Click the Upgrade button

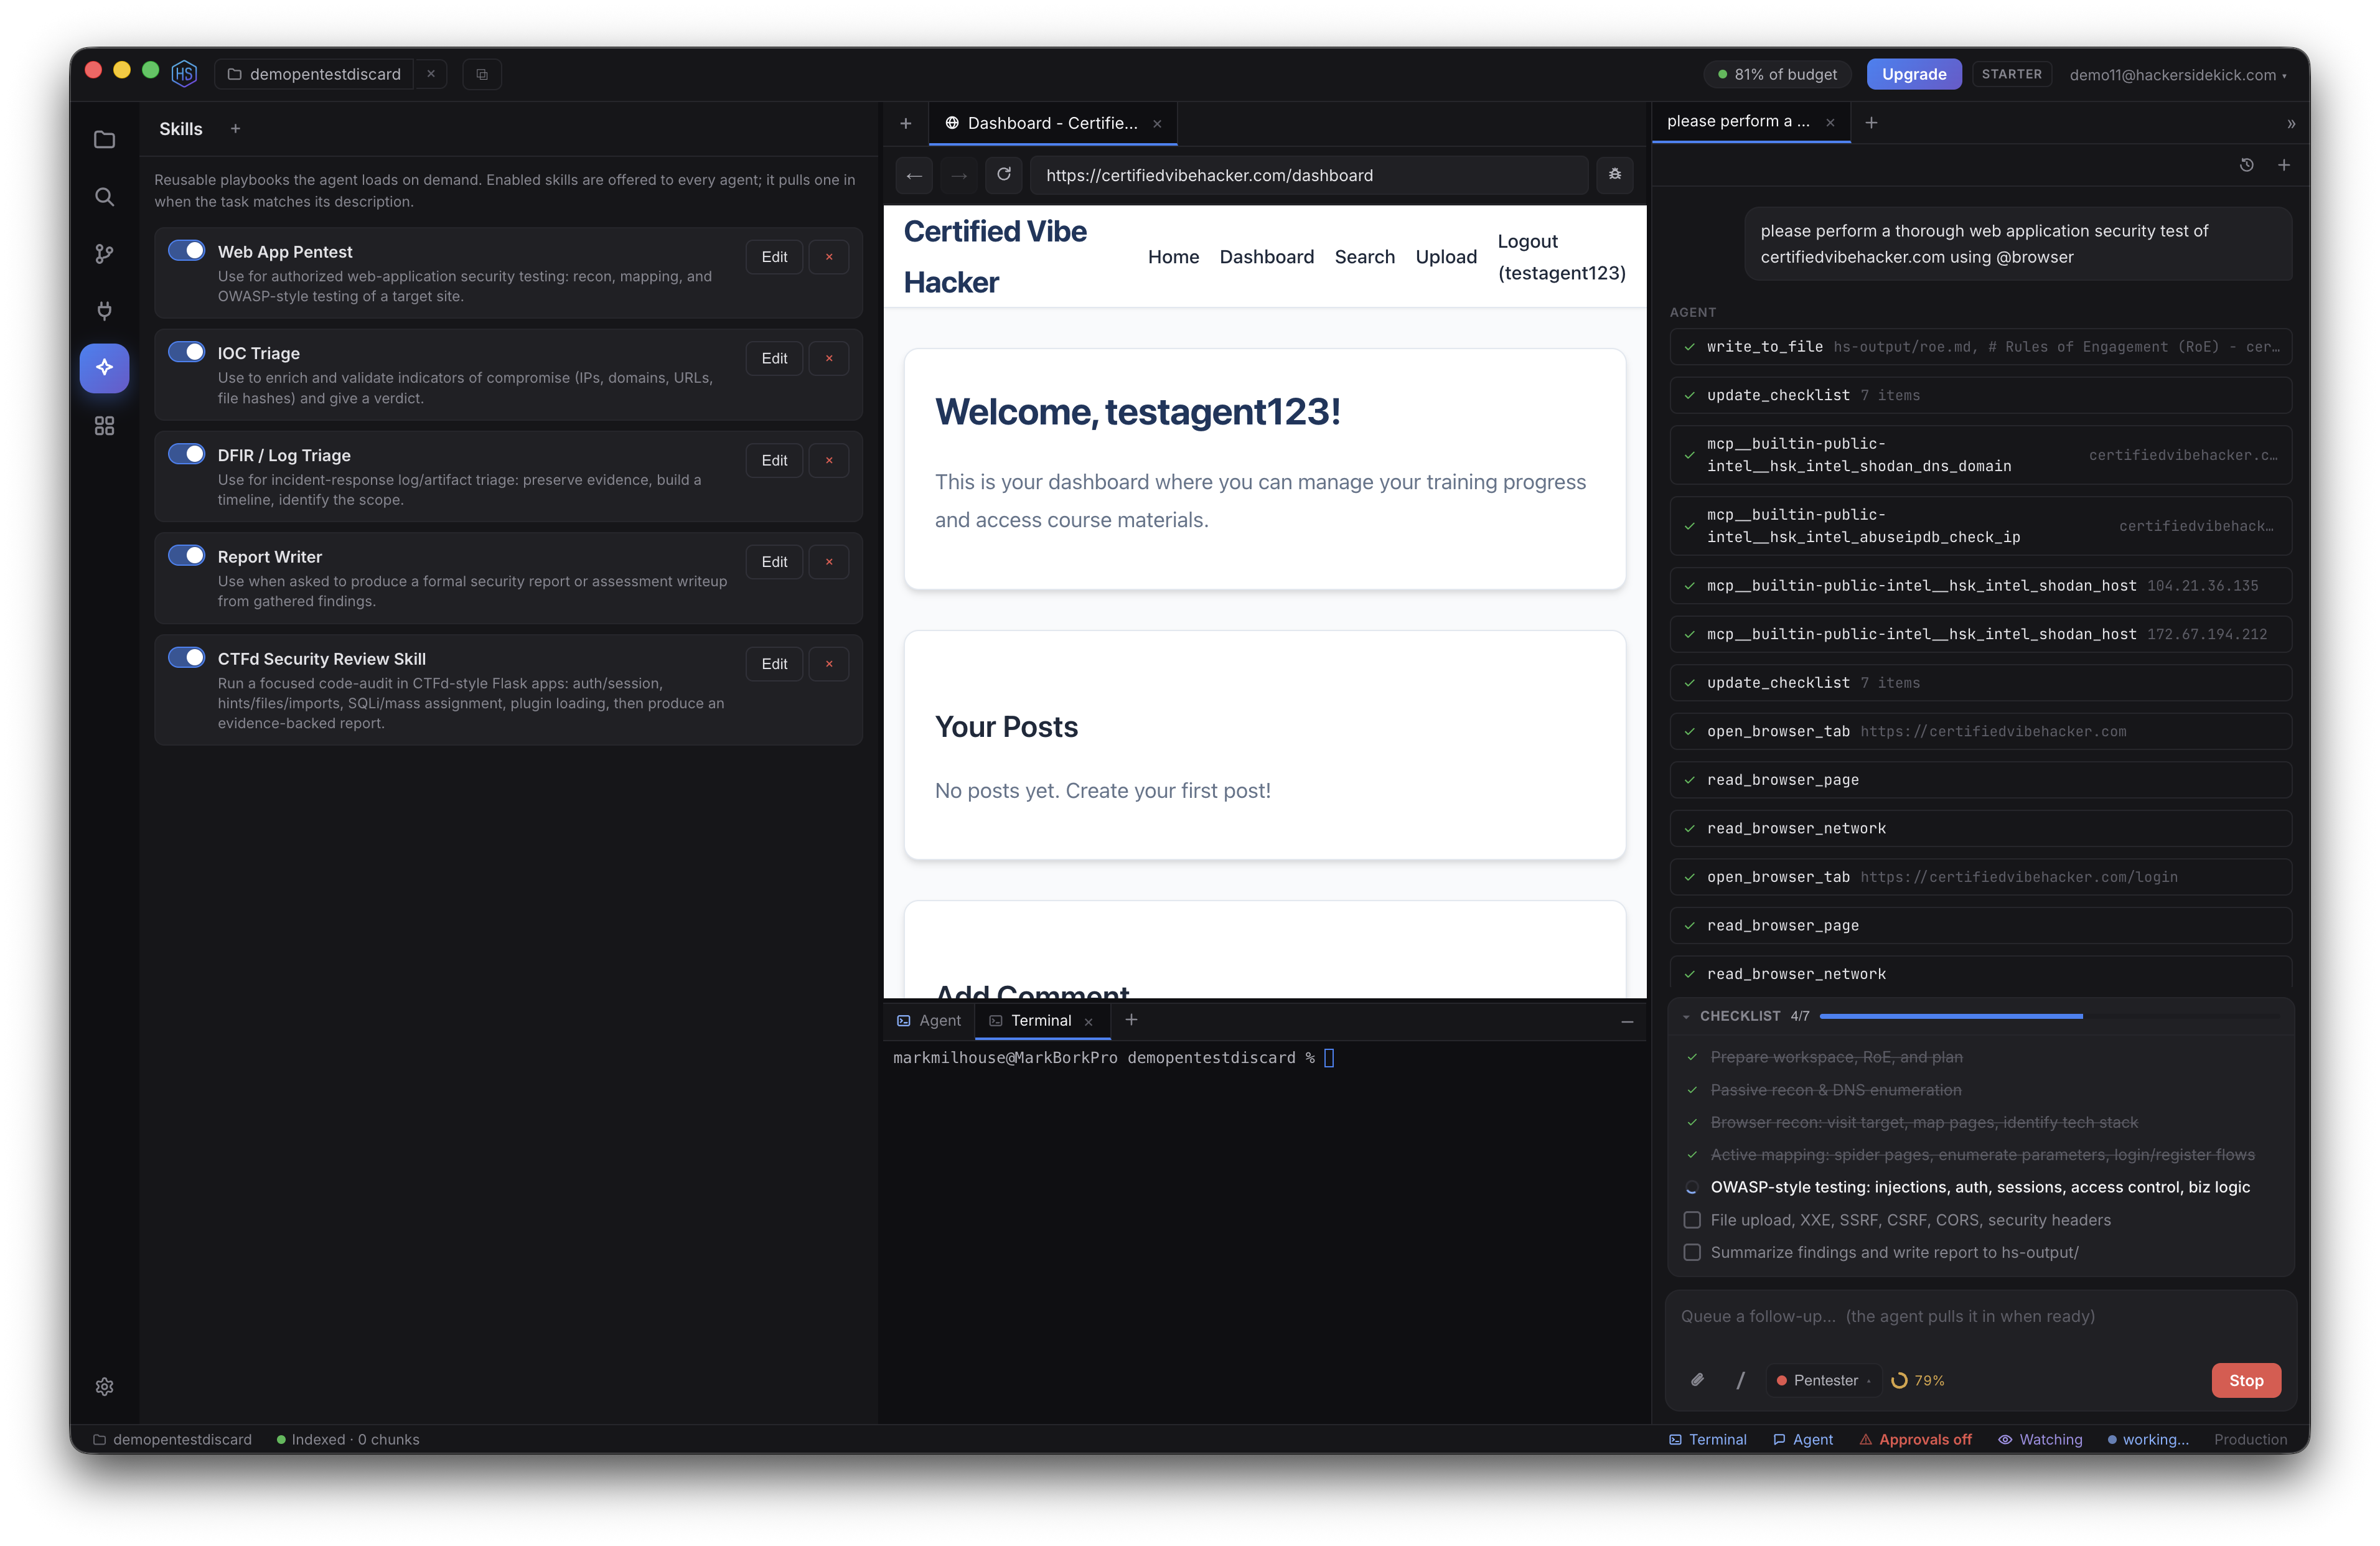pyautogui.click(x=1913, y=74)
